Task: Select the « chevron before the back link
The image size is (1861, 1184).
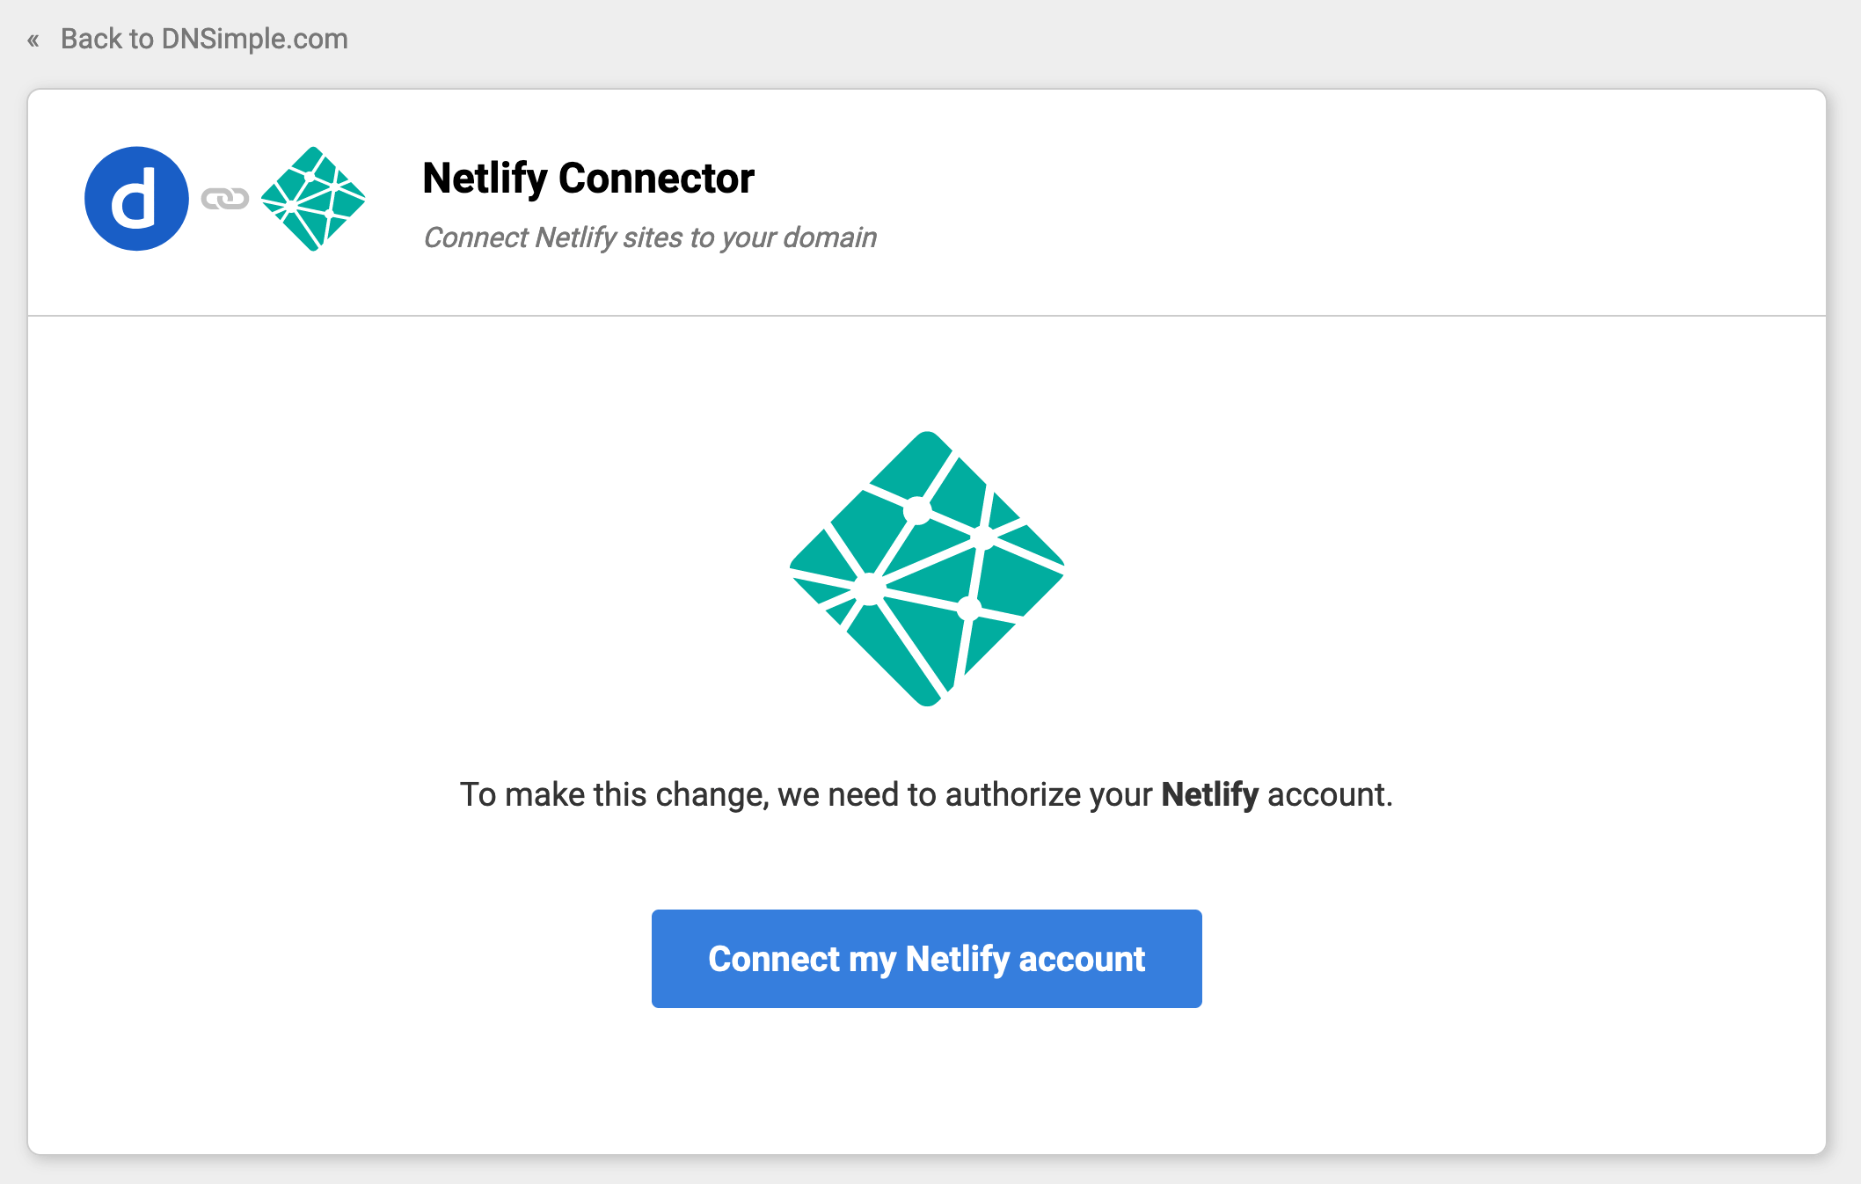Action: coord(33,40)
